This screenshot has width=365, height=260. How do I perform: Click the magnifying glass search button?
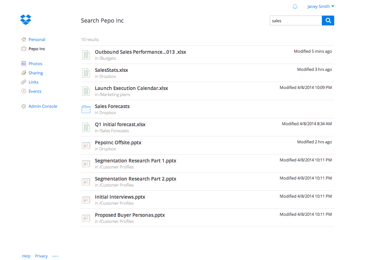pyautogui.click(x=328, y=21)
